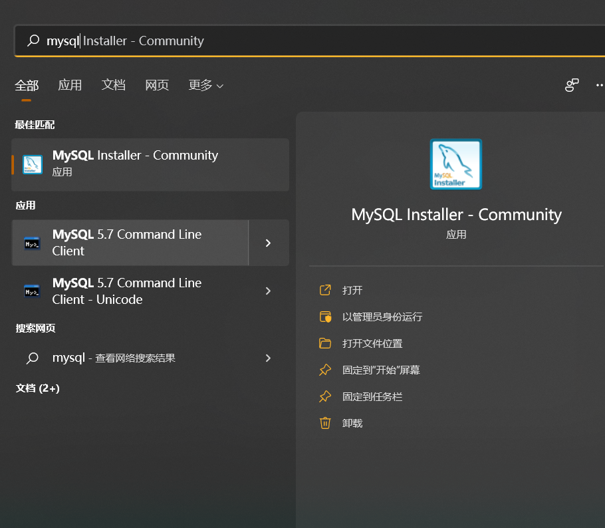Click the Command Line Client - Unicode icon
The height and width of the screenshot is (528, 605).
click(x=32, y=291)
